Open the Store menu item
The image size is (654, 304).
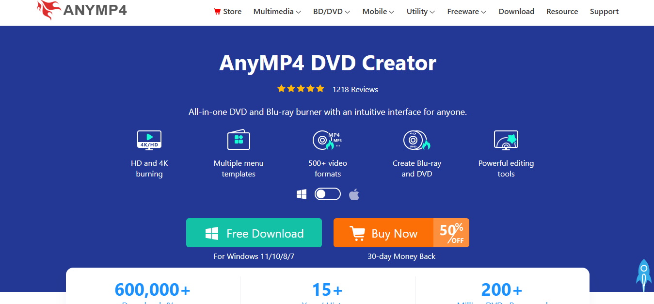[227, 12]
